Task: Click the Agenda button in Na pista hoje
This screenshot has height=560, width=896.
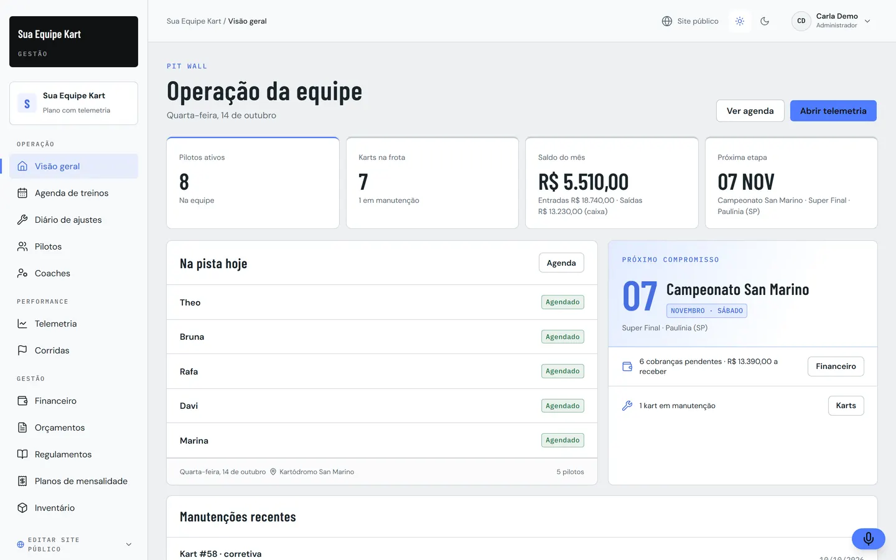Action: (x=561, y=263)
